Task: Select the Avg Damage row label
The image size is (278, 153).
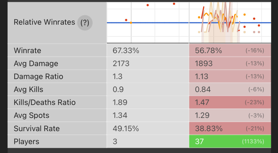Action: click(36, 63)
